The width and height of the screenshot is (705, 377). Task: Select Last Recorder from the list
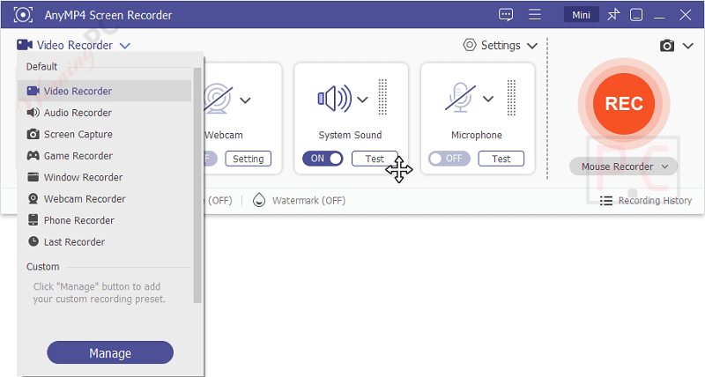click(x=104, y=241)
